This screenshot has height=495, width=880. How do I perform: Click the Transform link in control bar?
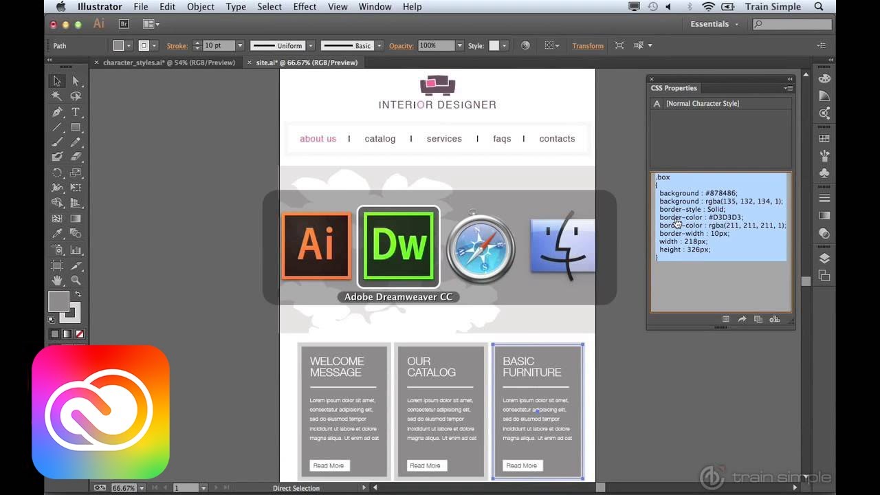coord(588,46)
